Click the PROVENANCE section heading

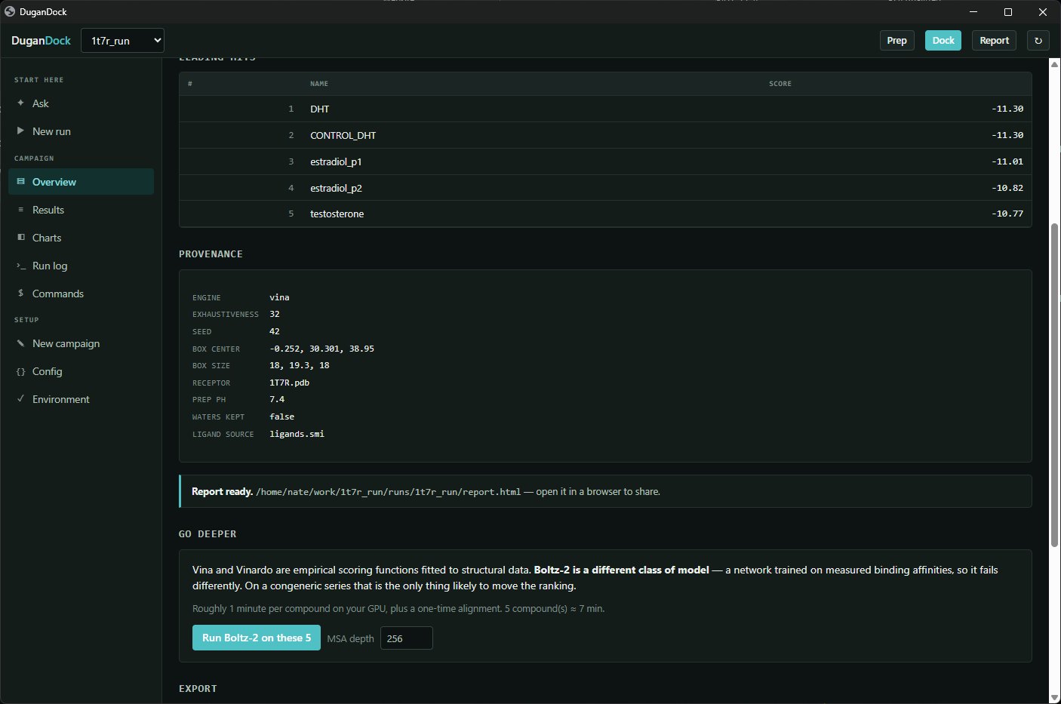click(x=211, y=254)
